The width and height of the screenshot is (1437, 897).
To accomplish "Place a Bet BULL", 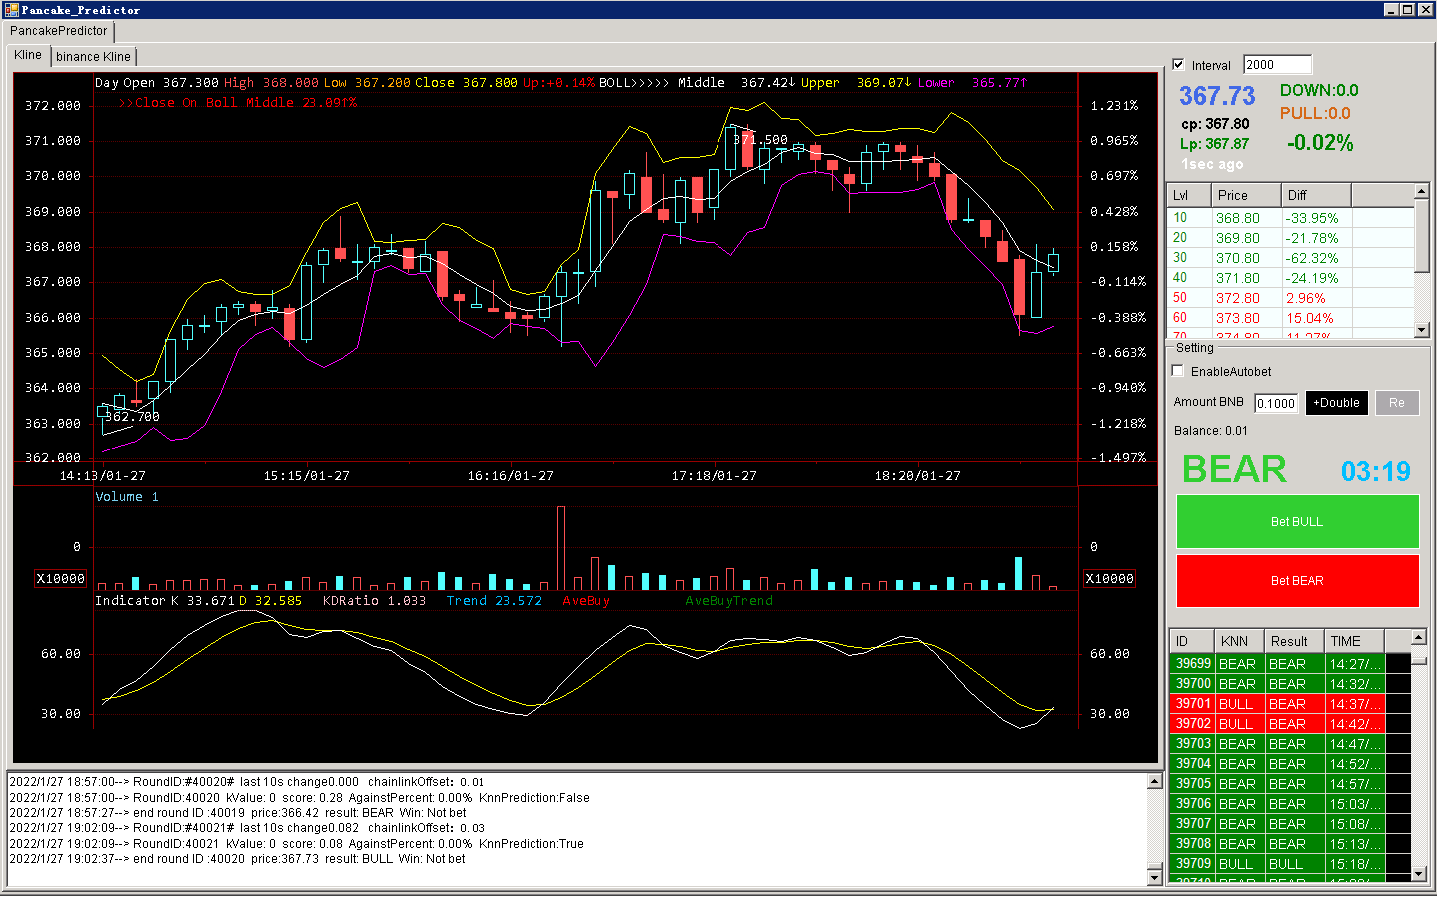I will point(1297,521).
